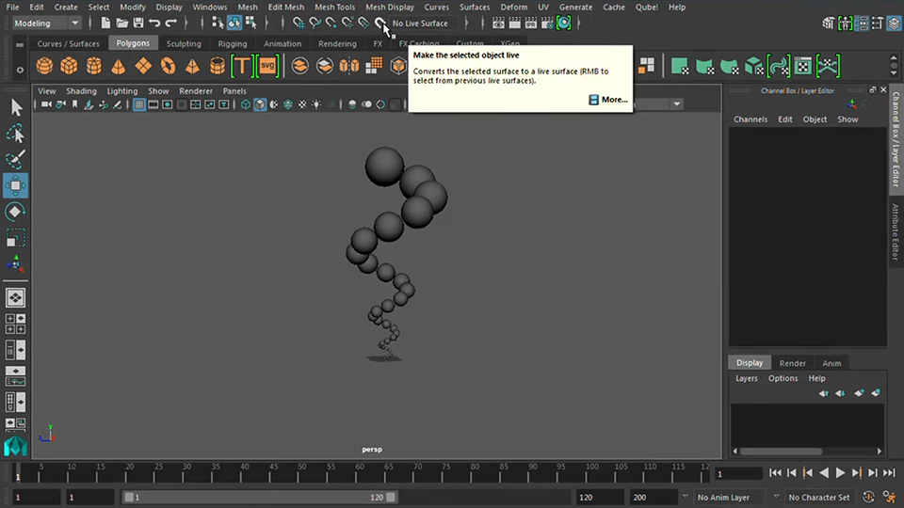904x508 pixels.
Task: Click the Layer Editor horizontal scrollbar
Action: click(782, 451)
